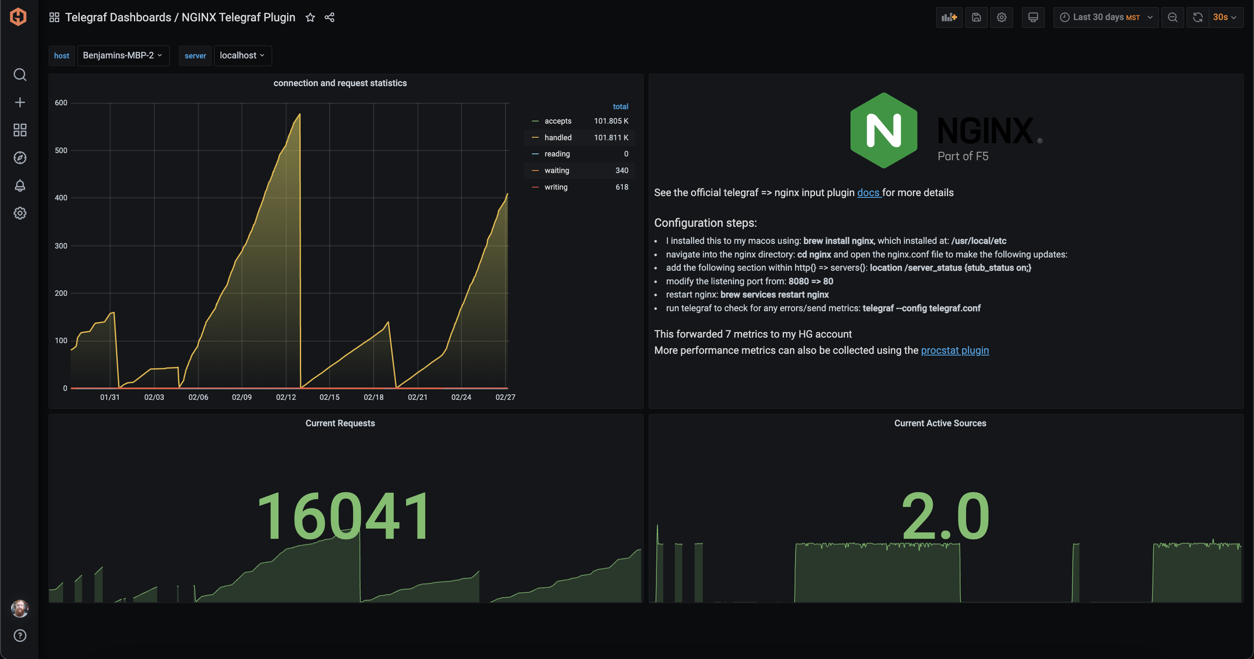Open dashboard settings gear
Image resolution: width=1254 pixels, height=659 pixels.
tap(1002, 17)
